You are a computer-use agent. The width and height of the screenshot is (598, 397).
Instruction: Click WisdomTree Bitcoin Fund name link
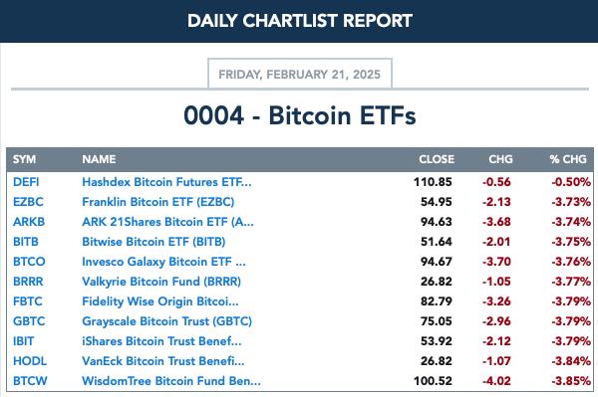[x=171, y=381]
